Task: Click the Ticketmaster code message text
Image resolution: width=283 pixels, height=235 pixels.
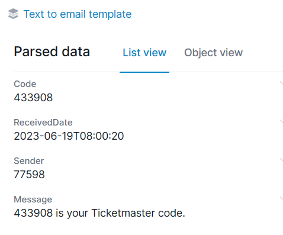Action: pyautogui.click(x=99, y=213)
